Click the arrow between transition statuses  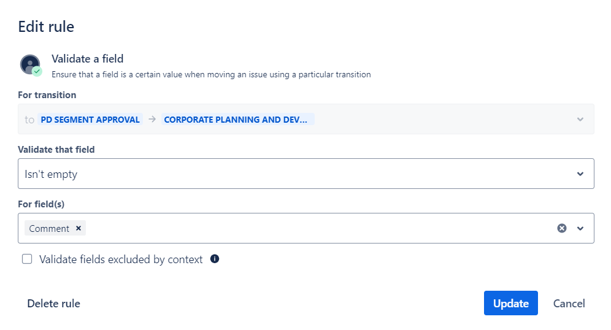click(x=152, y=119)
